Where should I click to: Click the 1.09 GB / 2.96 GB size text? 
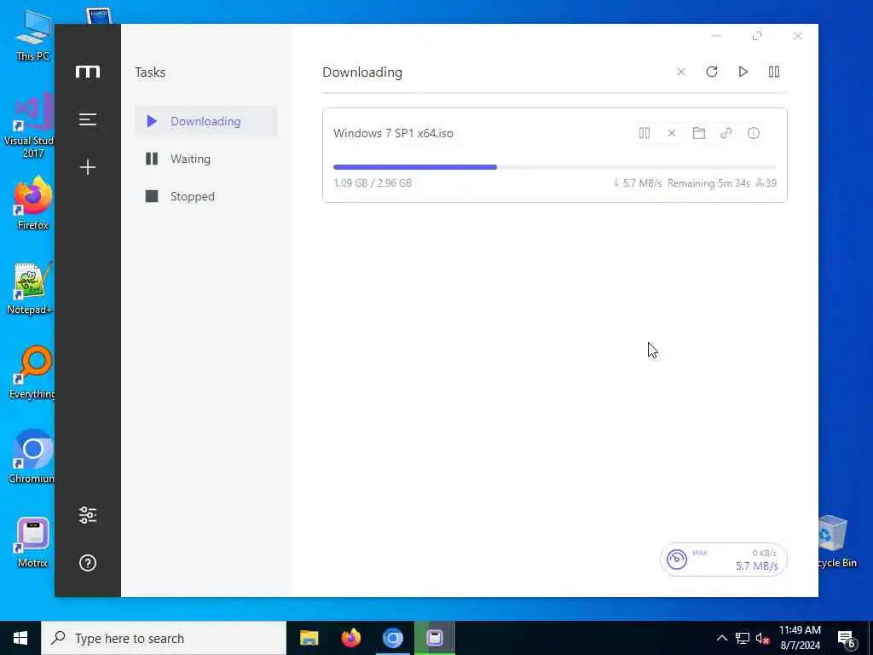[x=373, y=183]
